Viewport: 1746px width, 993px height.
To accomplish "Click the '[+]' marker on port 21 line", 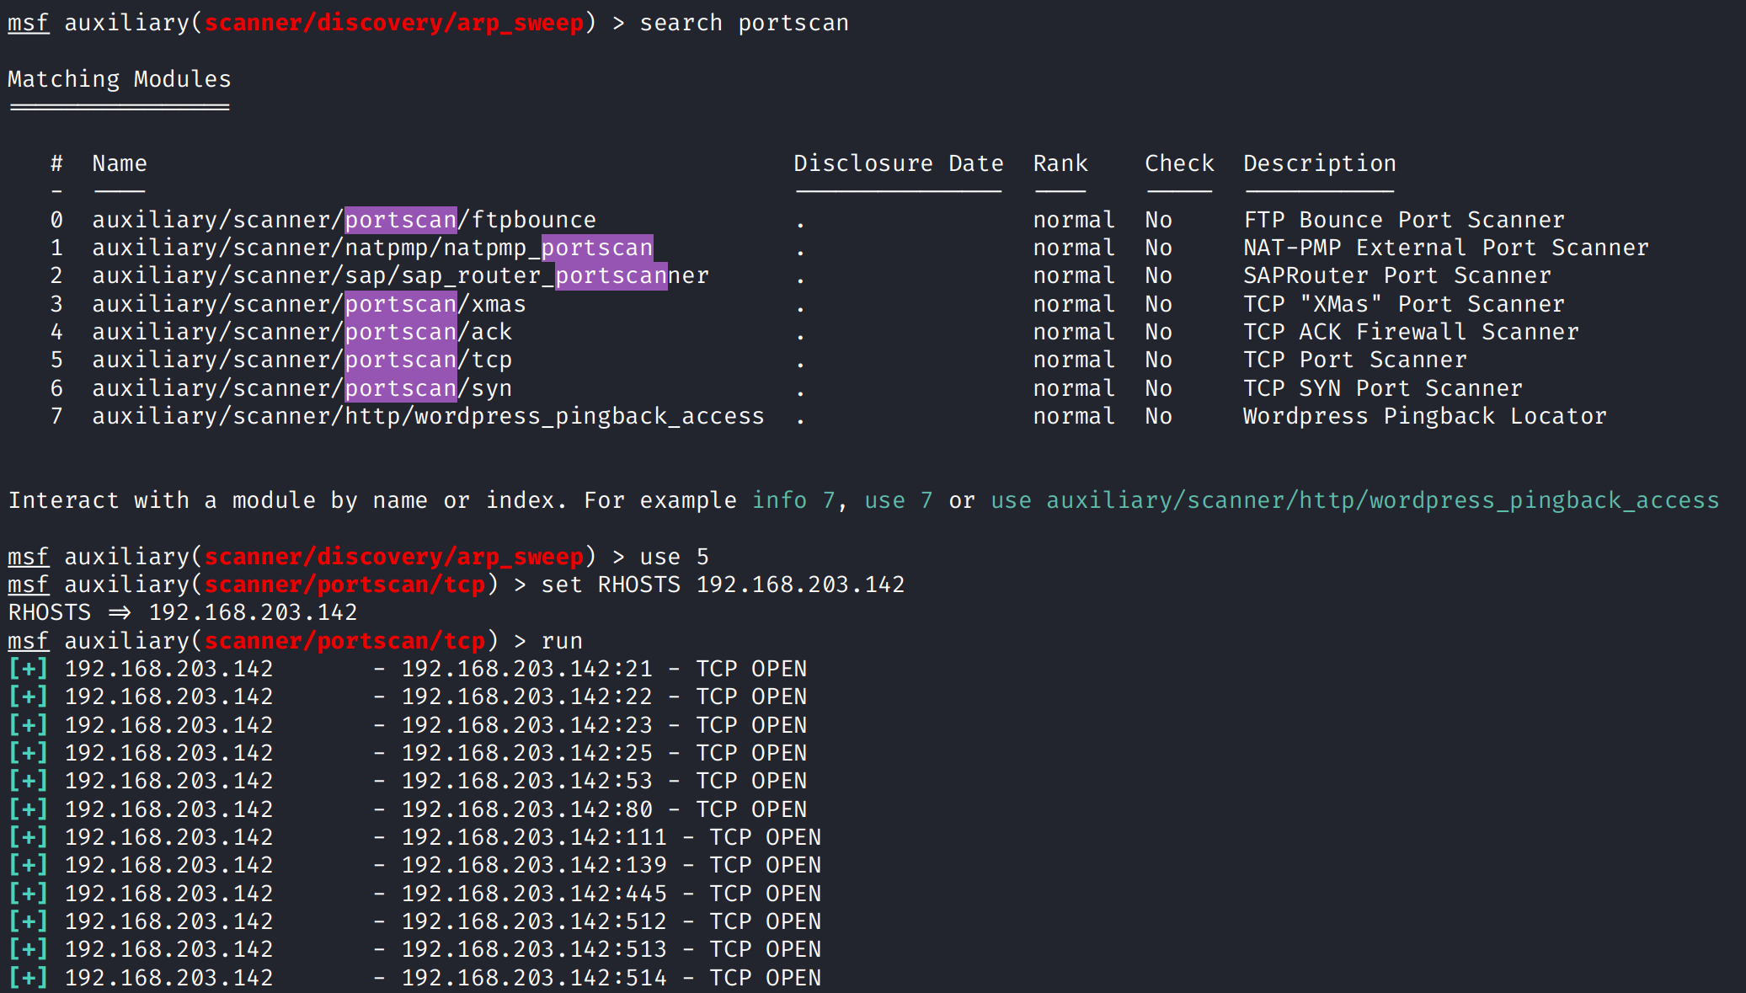I will (x=28, y=669).
